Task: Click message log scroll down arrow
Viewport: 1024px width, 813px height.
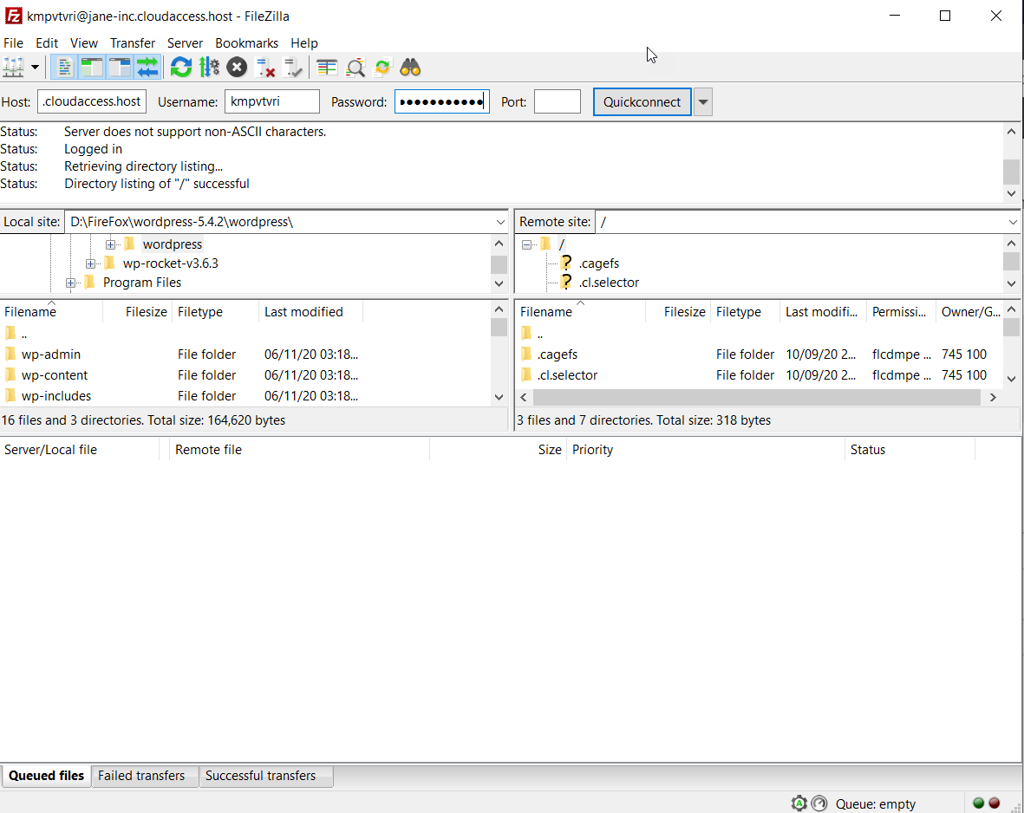Action: [1011, 193]
